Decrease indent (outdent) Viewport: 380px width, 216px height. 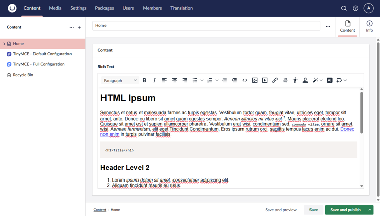click(x=224, y=80)
